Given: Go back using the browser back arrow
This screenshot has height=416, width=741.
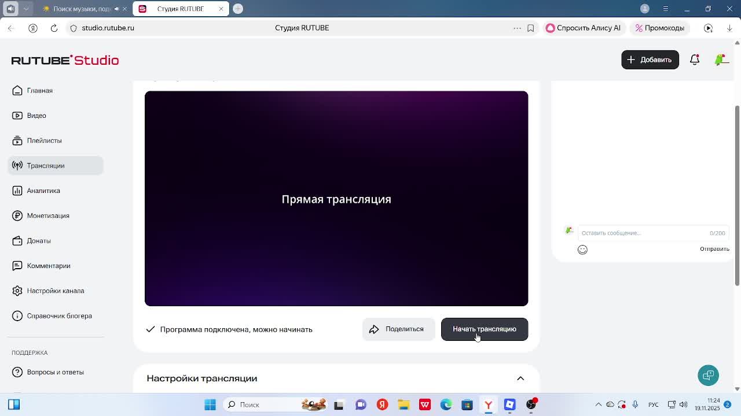Looking at the screenshot, I should point(10,28).
